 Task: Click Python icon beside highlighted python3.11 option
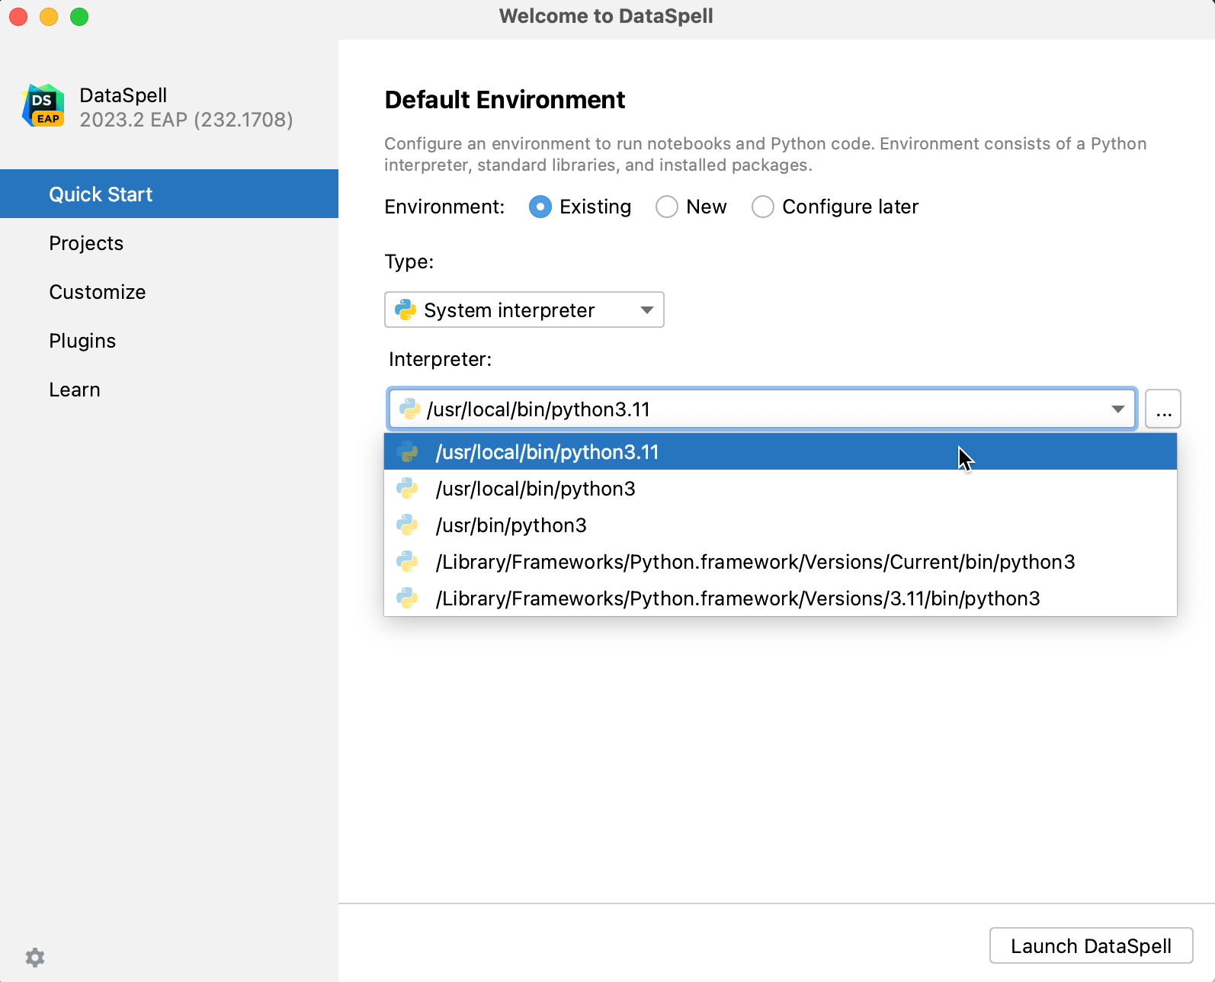407,451
